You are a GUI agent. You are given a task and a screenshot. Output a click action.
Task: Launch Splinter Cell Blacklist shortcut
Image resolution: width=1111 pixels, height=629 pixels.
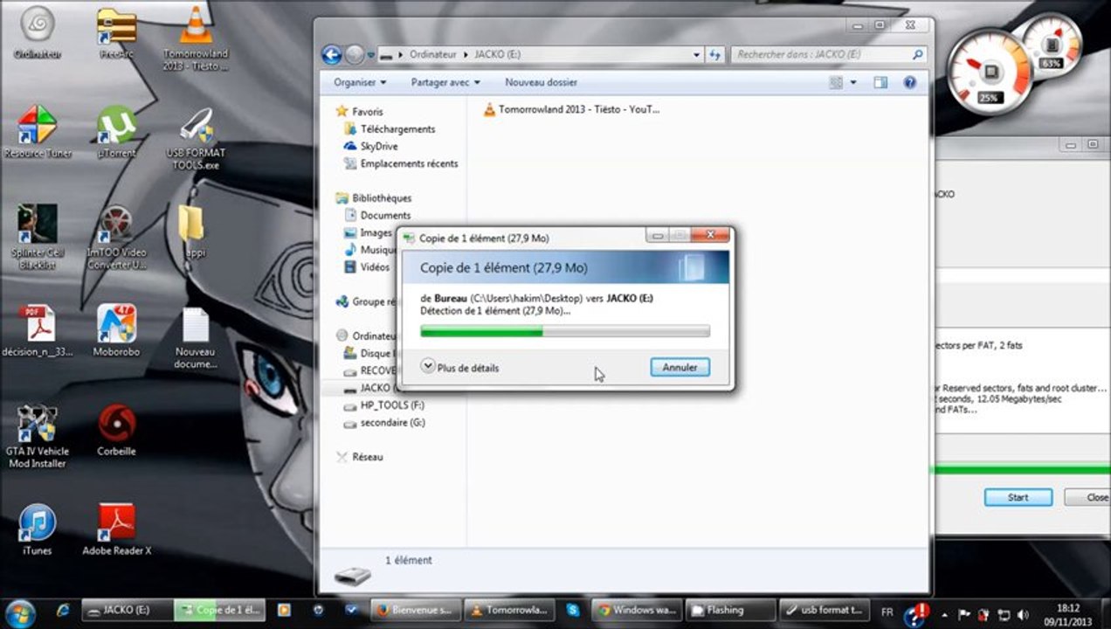pos(38,236)
